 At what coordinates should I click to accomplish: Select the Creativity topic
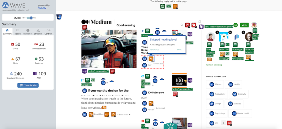pos(239,94)
